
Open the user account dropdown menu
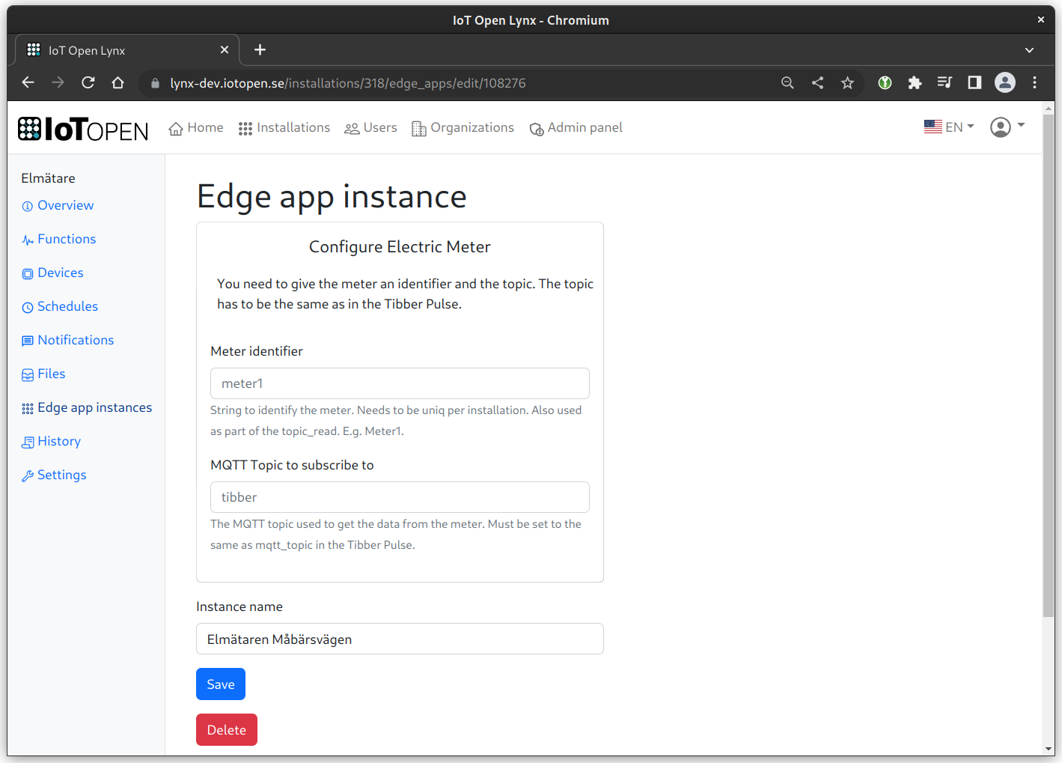1007,127
